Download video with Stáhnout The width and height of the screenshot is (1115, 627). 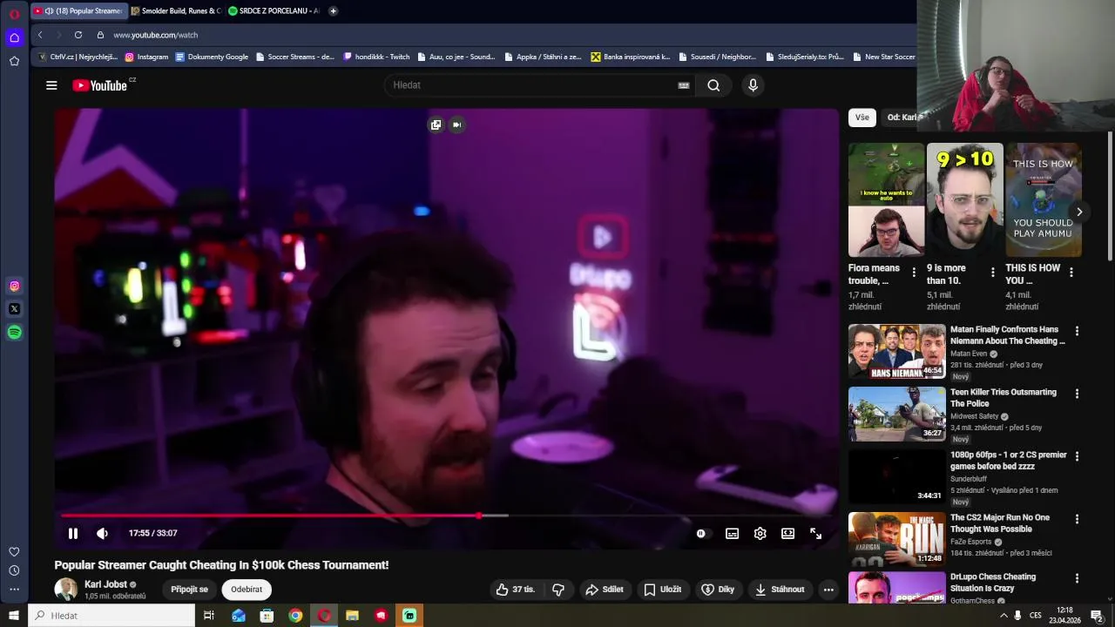(780, 590)
